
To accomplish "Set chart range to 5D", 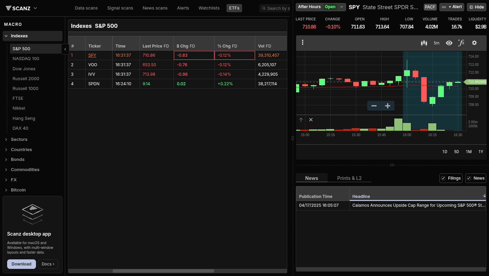I will pos(457,152).
